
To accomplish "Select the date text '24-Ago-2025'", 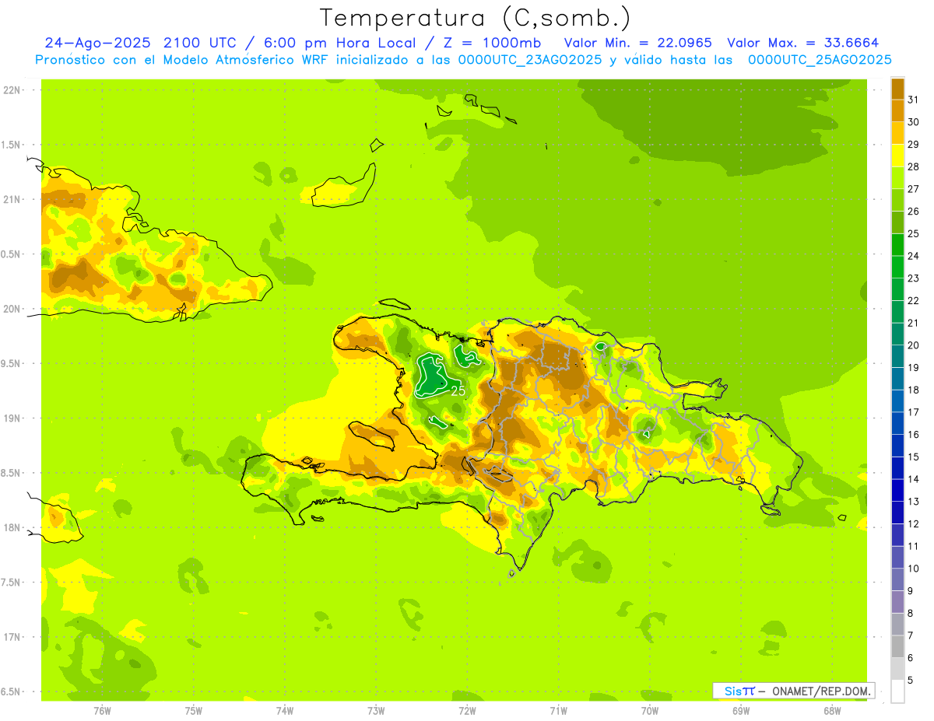I will 97,44.
